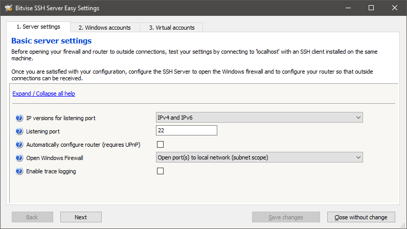Close the Easy Settings window

coord(395,8)
